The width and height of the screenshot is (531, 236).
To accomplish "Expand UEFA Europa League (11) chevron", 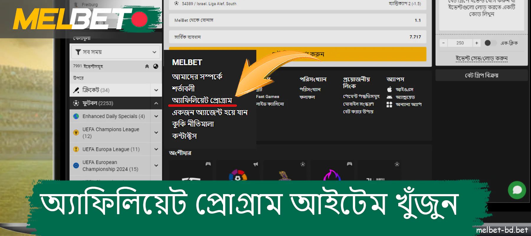I will click(156, 149).
